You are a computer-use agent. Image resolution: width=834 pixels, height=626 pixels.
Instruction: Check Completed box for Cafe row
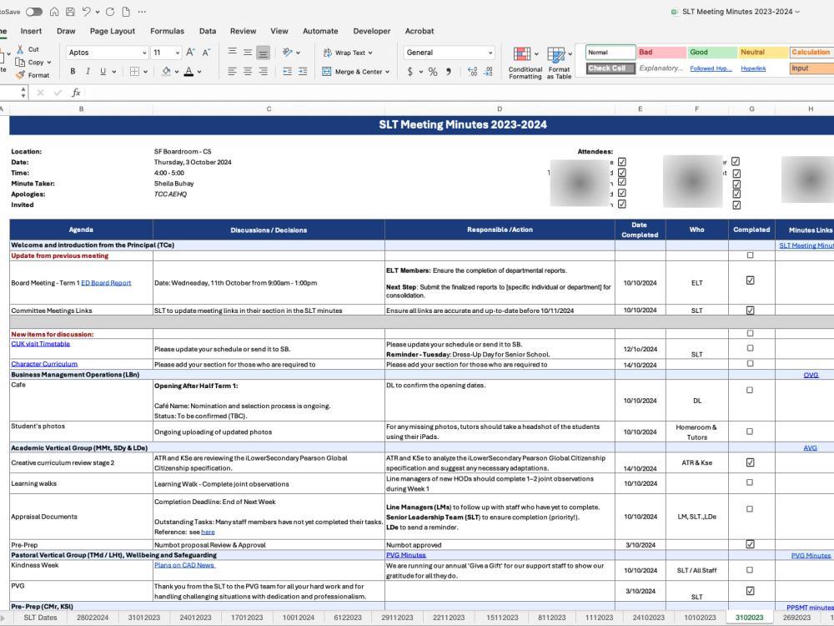click(750, 390)
